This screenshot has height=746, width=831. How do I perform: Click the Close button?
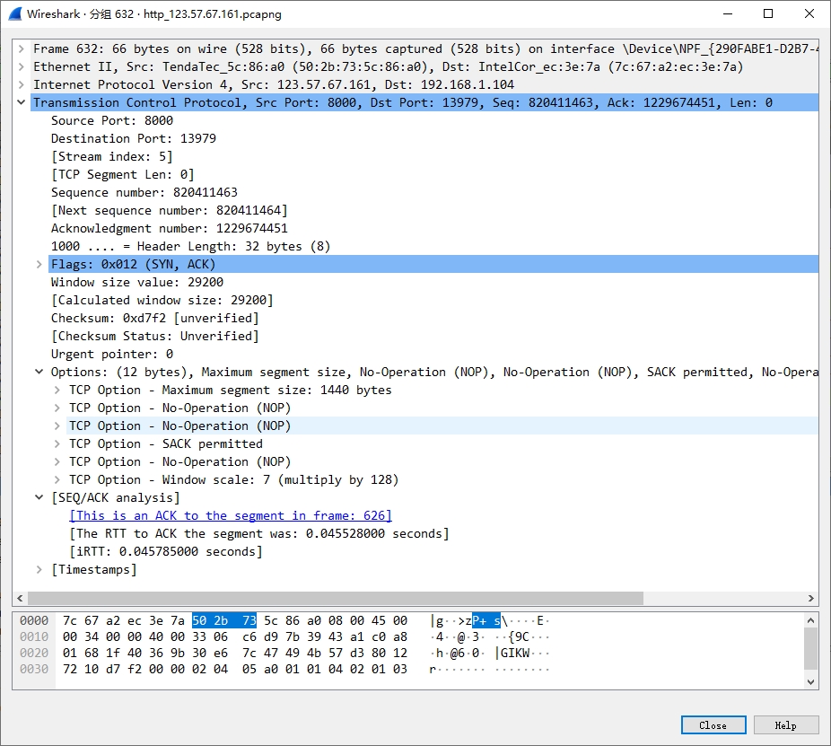point(713,725)
